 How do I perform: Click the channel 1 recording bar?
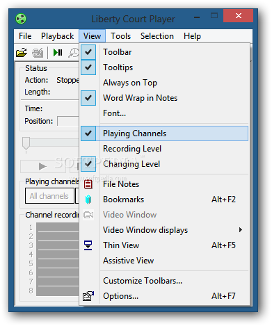58,227
